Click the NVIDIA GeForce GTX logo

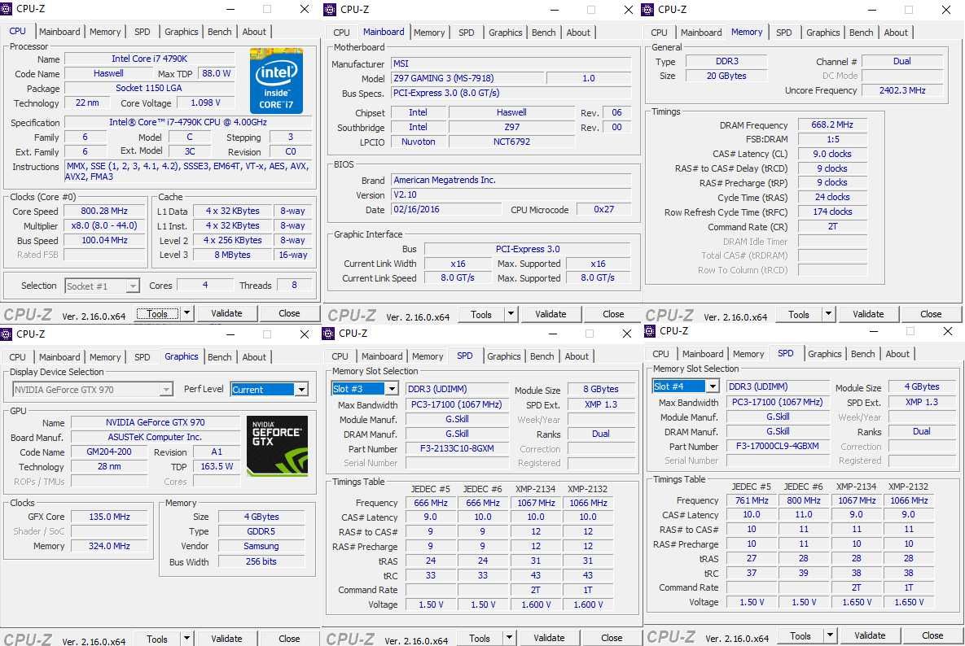[277, 446]
